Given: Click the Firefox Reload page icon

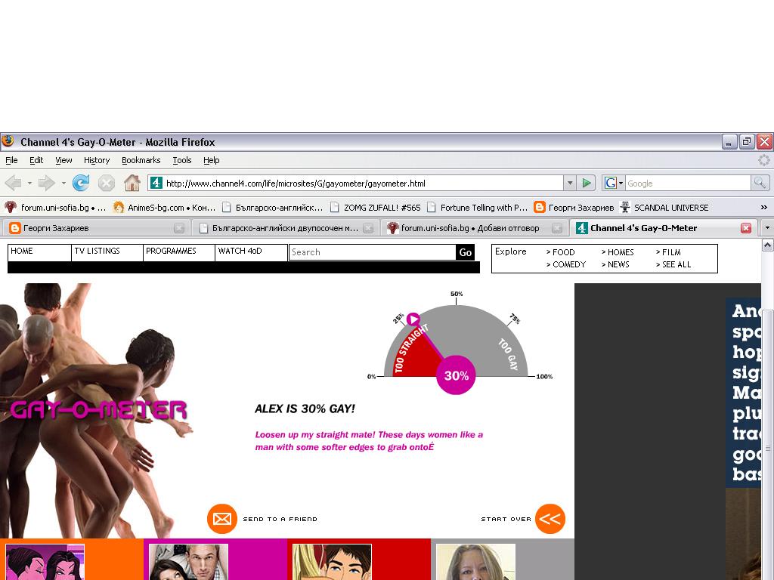Looking at the screenshot, I should (81, 183).
